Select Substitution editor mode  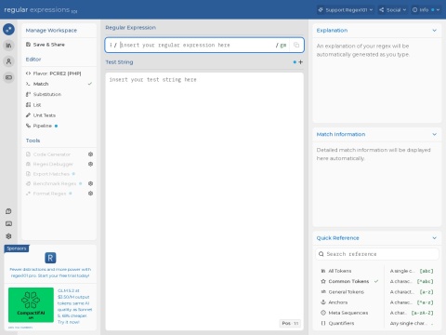59,94
